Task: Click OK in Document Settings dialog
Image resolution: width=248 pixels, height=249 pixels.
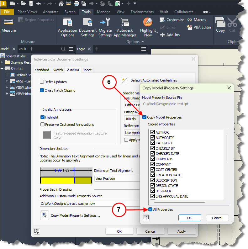Action: (119, 231)
